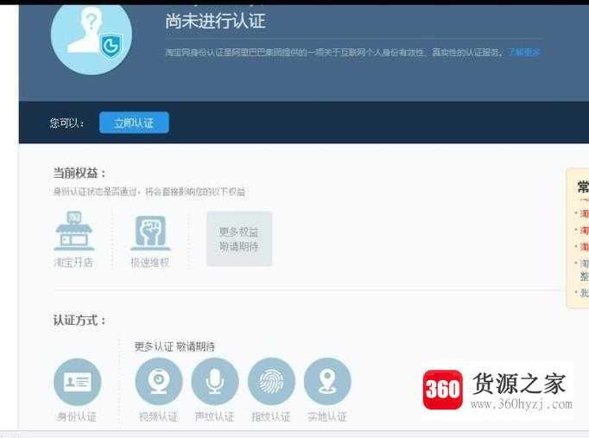
Task: Click the 声纹认证 caption text
Action: click(214, 416)
